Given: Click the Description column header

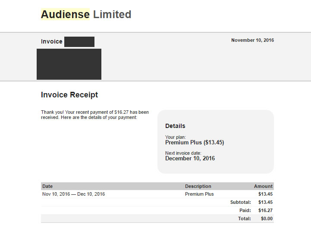Looking at the screenshot, I should pyautogui.click(x=198, y=186).
